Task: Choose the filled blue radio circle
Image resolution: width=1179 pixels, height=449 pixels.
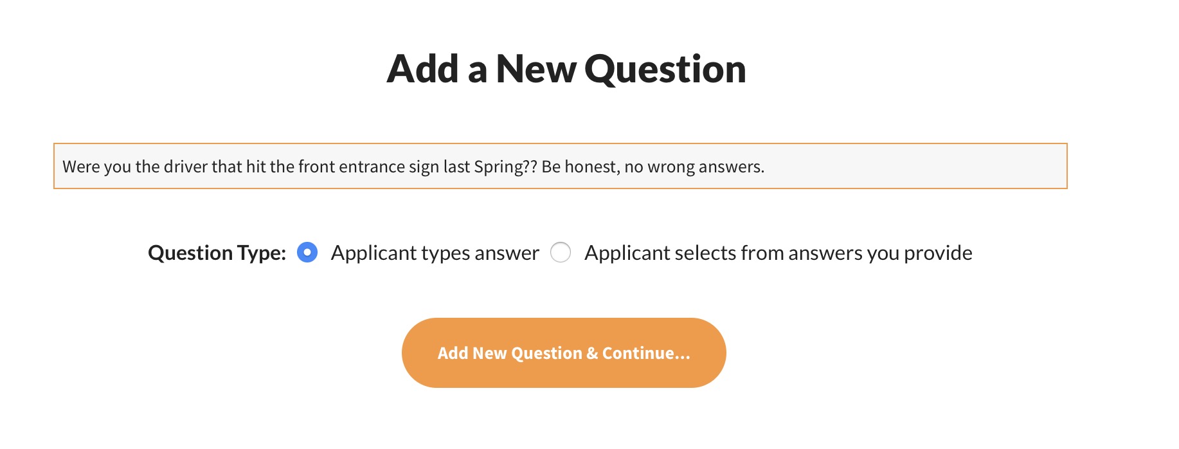Action: (307, 253)
